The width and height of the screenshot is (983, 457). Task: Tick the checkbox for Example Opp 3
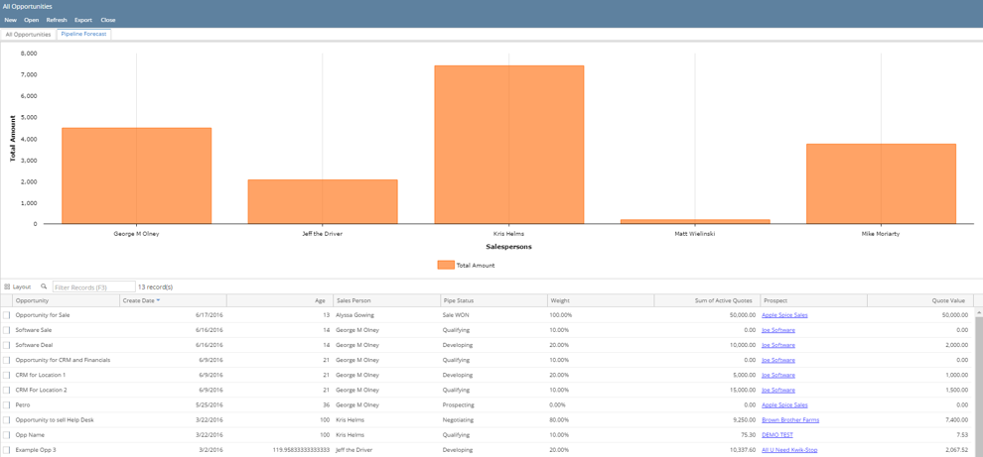click(x=6, y=450)
